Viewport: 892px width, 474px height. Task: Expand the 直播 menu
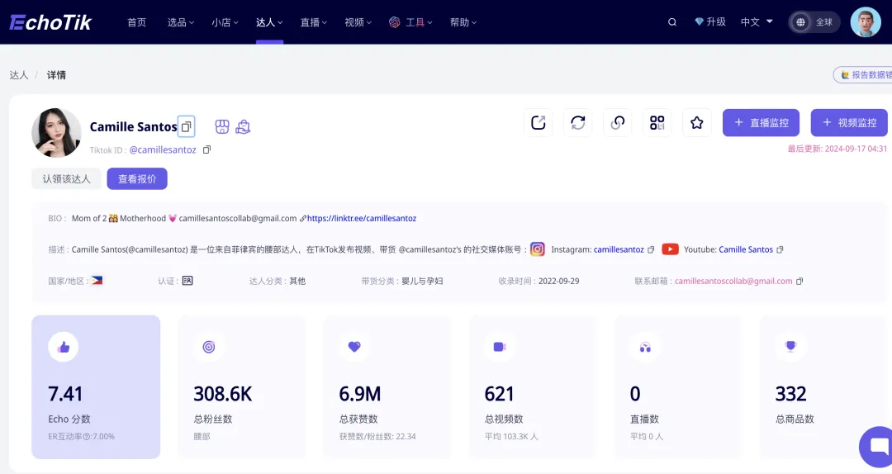click(x=314, y=22)
